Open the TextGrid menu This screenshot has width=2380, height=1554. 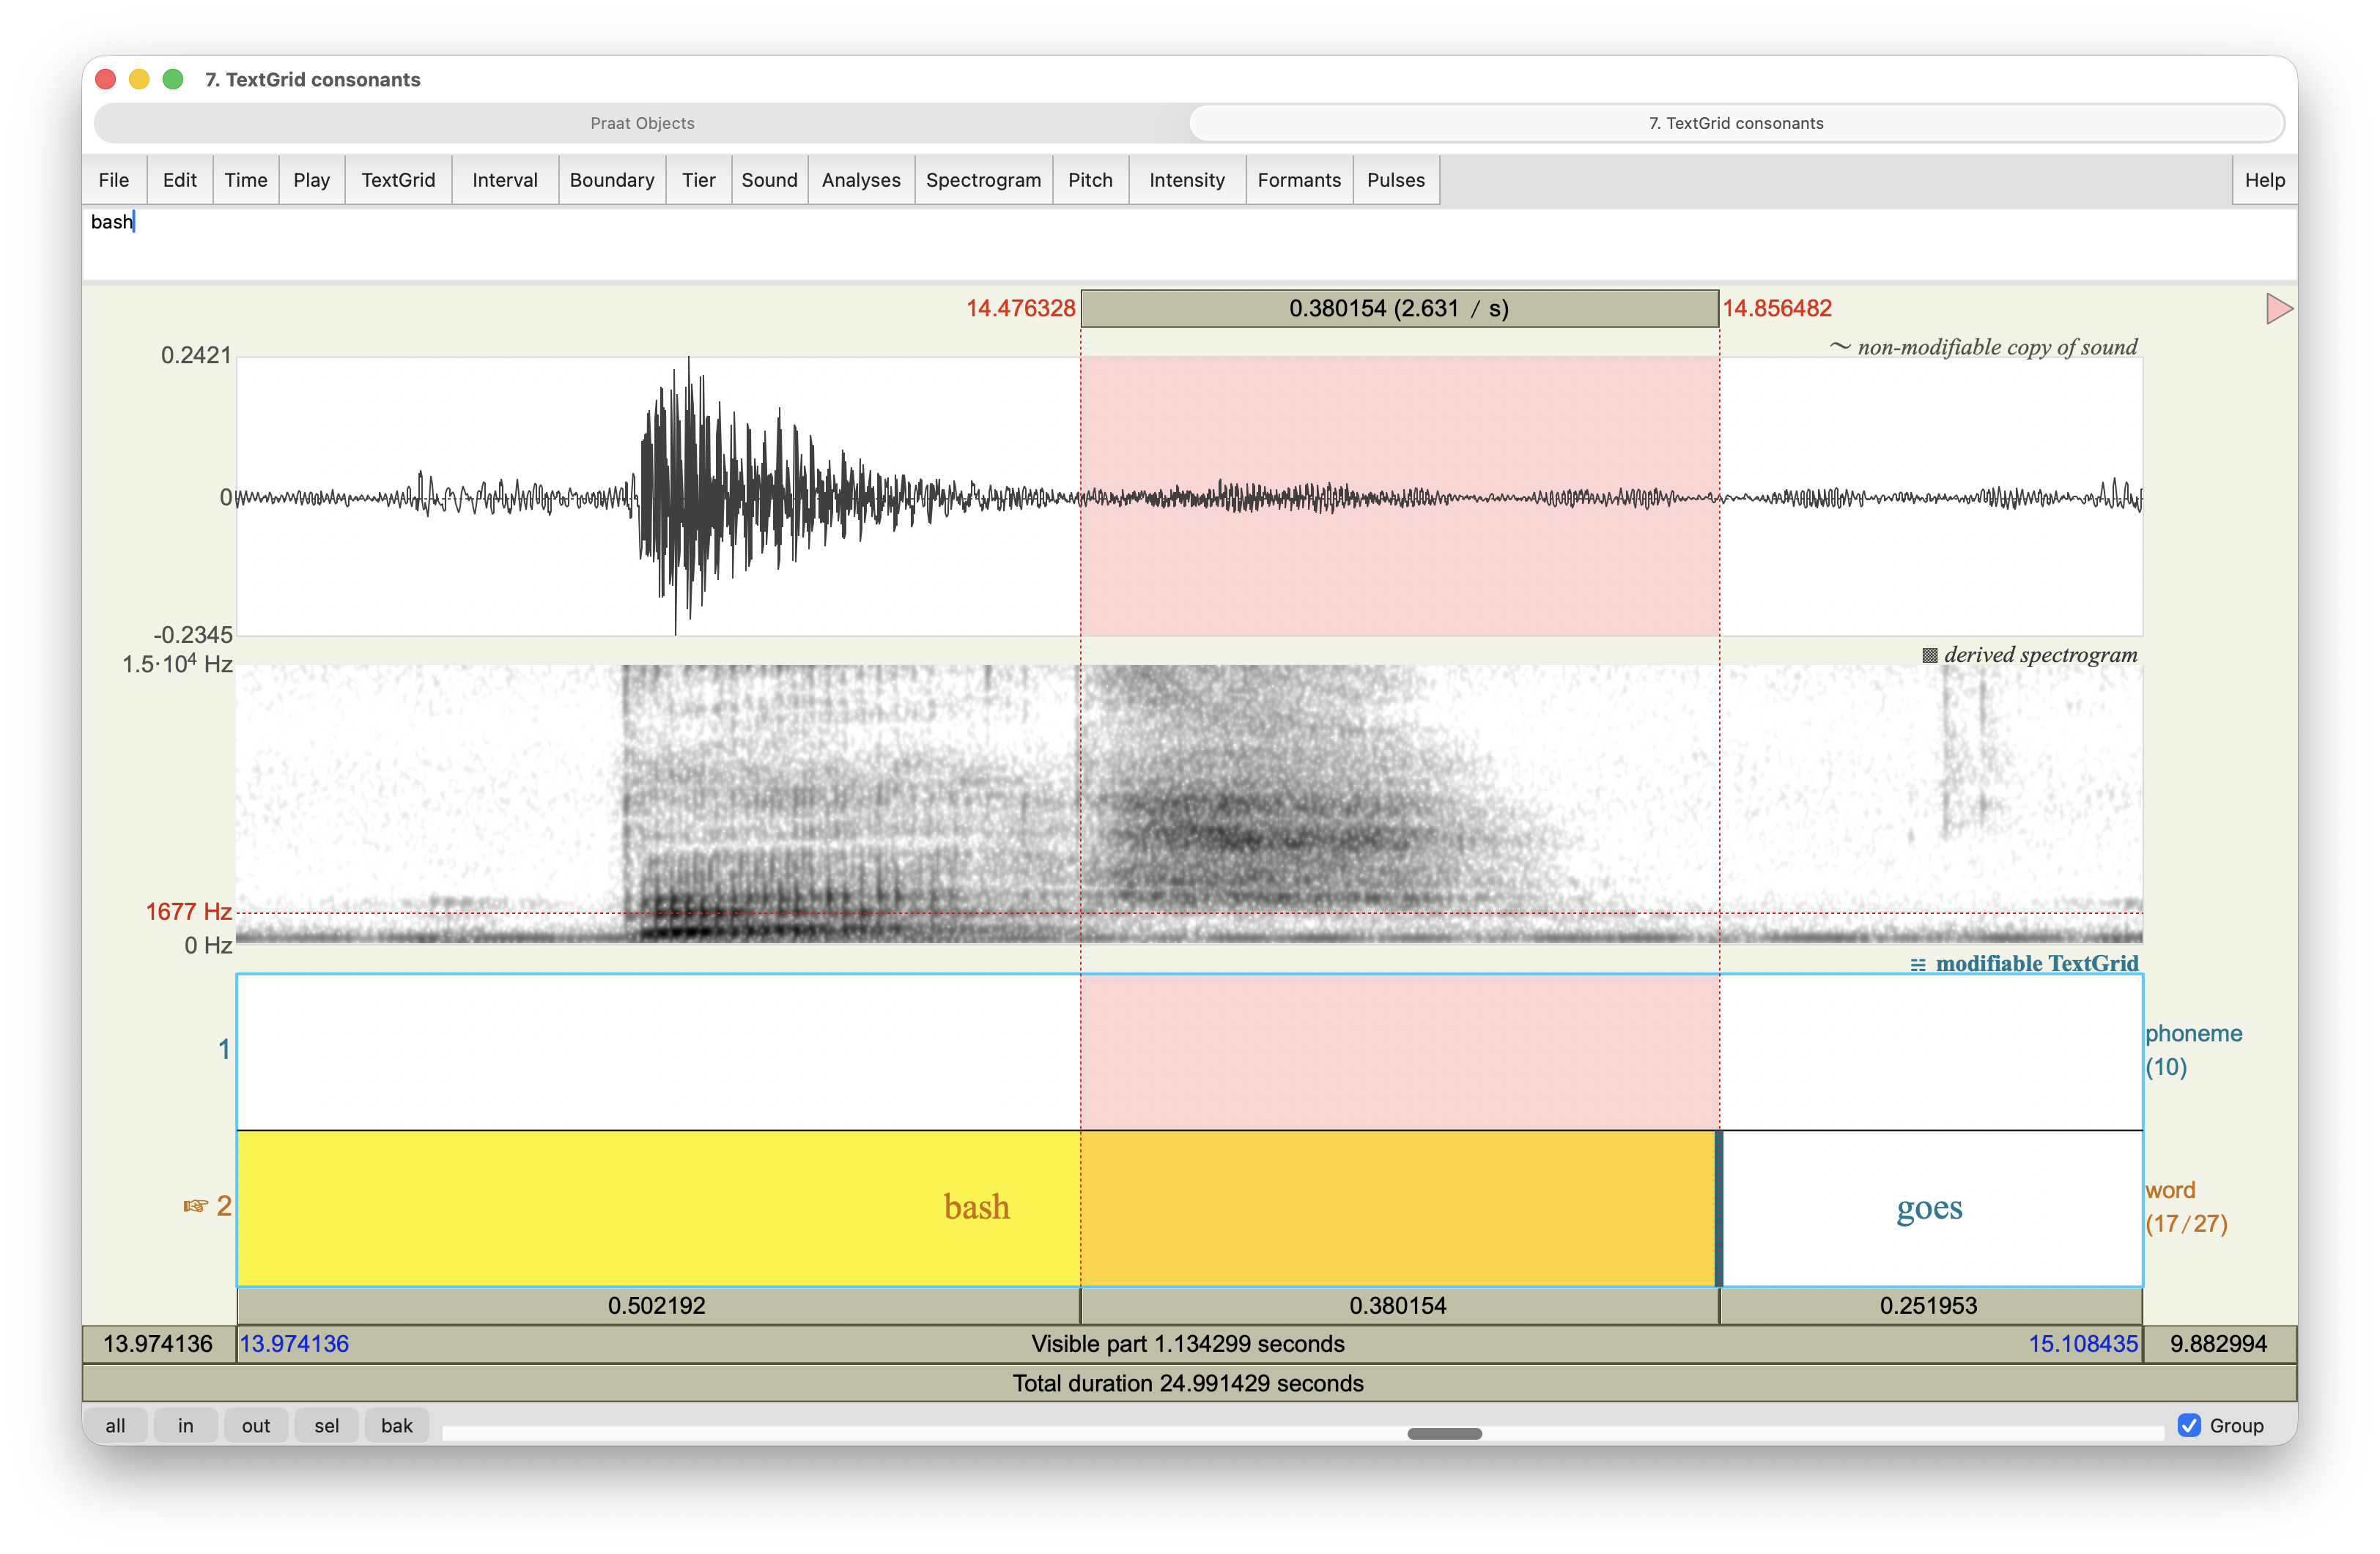click(398, 180)
